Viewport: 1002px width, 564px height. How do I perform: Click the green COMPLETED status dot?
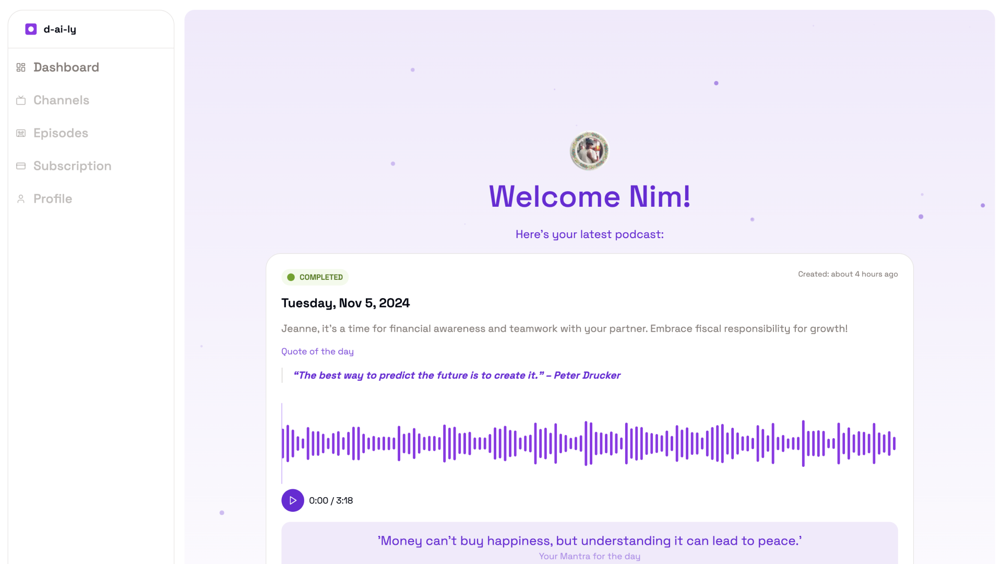click(x=291, y=277)
